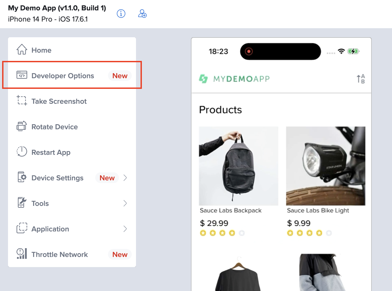Image resolution: width=392 pixels, height=291 pixels.
Task: Click the Rotate Device icon
Action: pos(21,126)
